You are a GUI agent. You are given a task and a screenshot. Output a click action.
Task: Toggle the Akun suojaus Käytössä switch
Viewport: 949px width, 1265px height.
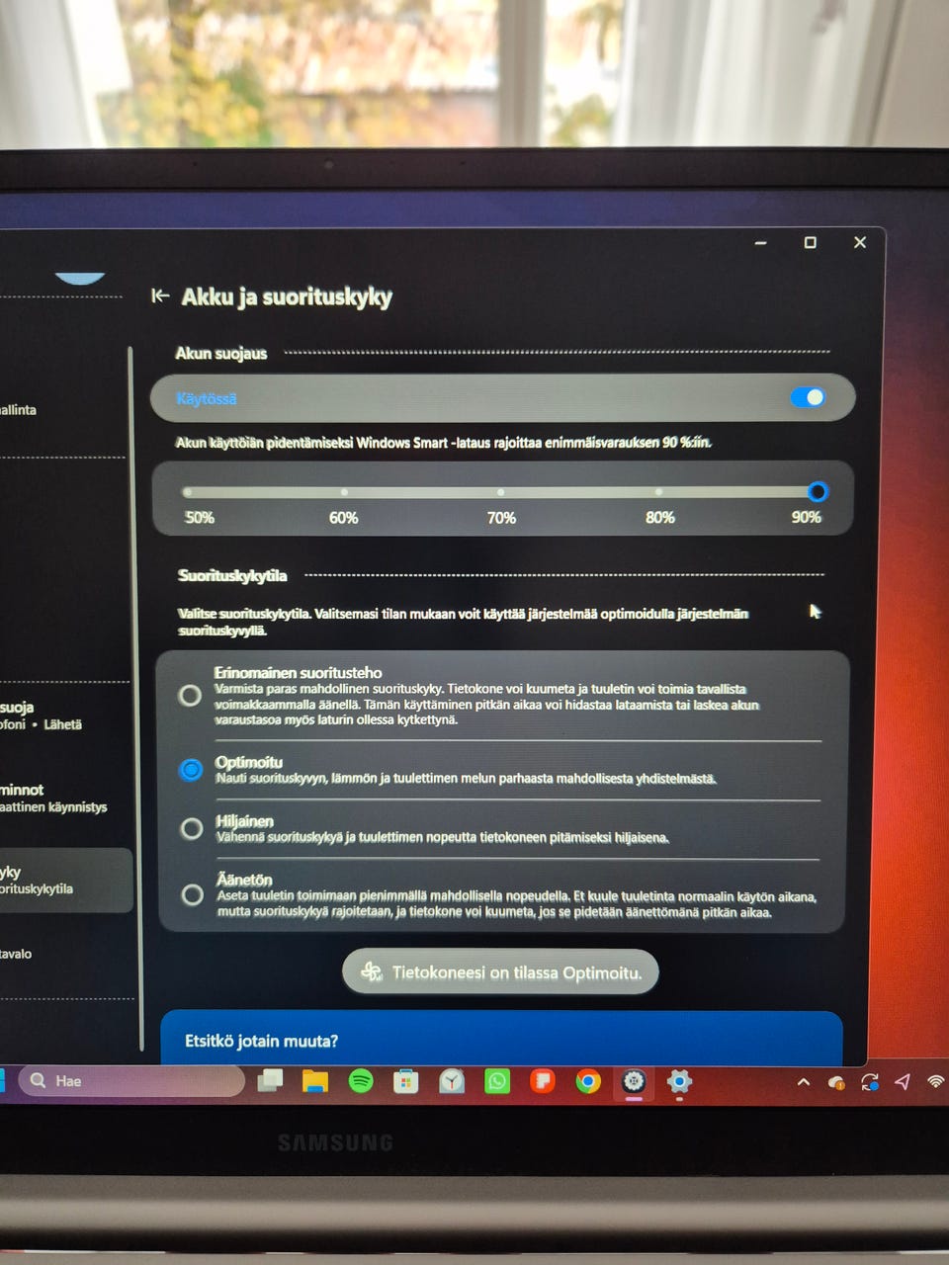[x=808, y=397]
